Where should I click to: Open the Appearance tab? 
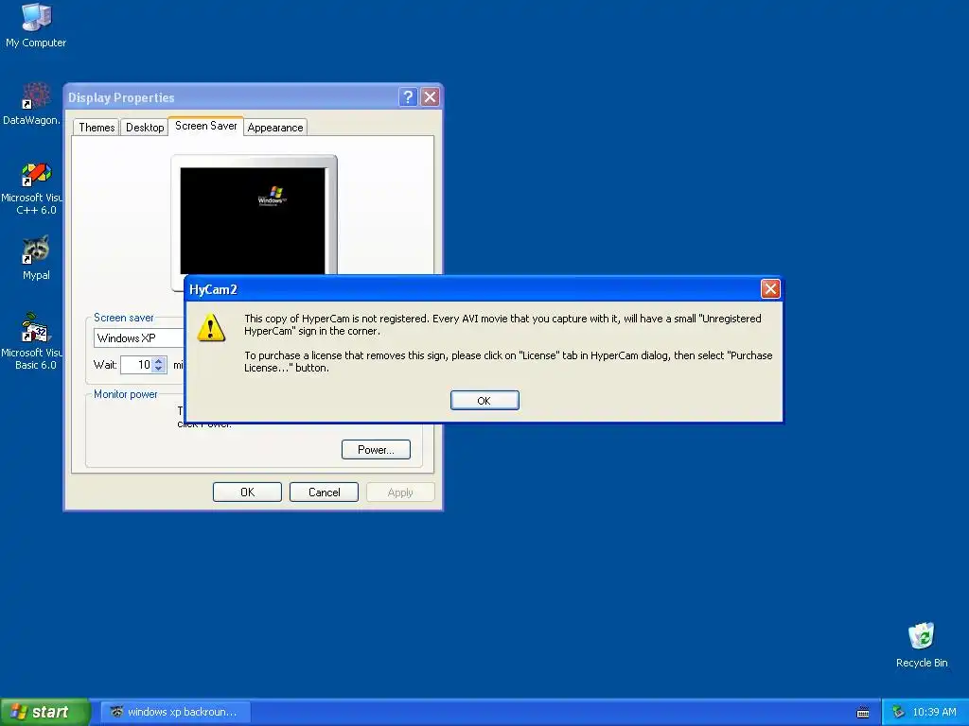click(275, 128)
